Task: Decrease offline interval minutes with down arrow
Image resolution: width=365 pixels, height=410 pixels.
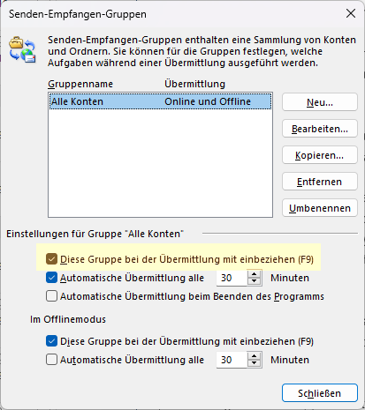Action: coord(254,363)
